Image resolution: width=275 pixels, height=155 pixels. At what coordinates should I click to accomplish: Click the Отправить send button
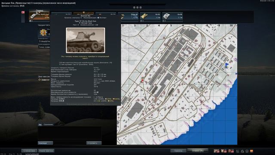point(94,143)
